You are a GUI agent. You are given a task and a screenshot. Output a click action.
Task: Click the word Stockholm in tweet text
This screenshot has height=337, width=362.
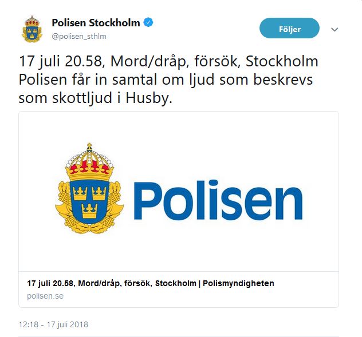pyautogui.click(x=282, y=61)
